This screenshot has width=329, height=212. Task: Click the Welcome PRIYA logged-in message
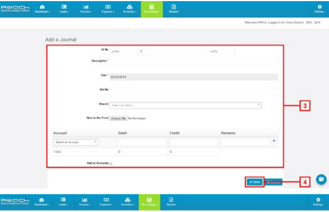(x=282, y=22)
